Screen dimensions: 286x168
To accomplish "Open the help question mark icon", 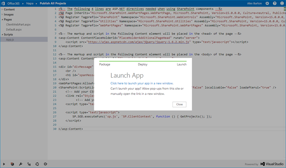I will pos(275,3).
